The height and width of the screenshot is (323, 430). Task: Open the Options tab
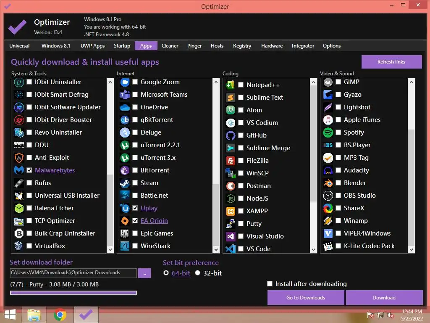[x=332, y=46]
